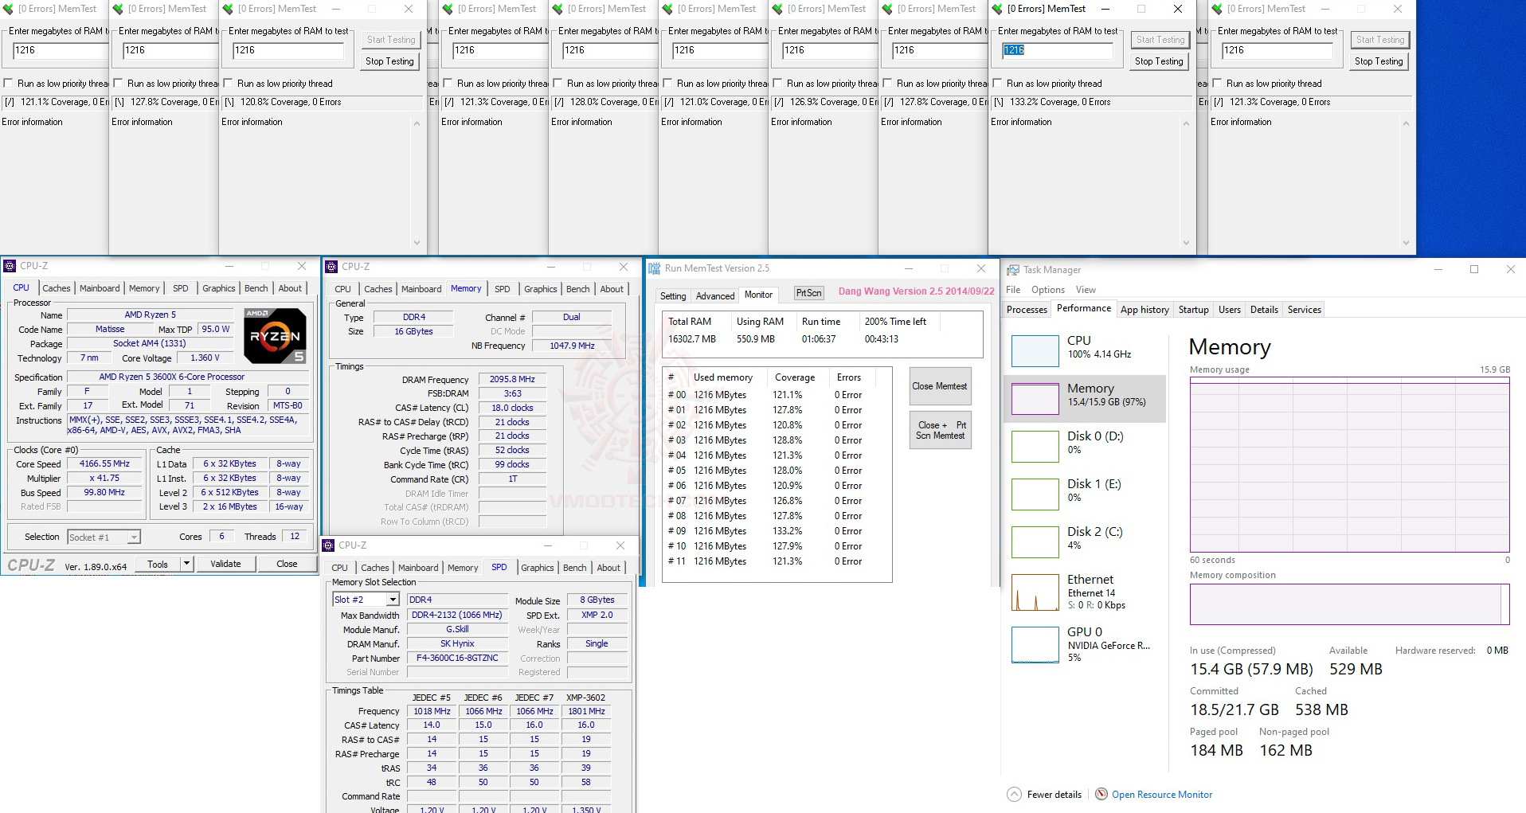This screenshot has height=813, width=1526.
Task: Open the View menu in Task Manager
Action: coord(1086,290)
